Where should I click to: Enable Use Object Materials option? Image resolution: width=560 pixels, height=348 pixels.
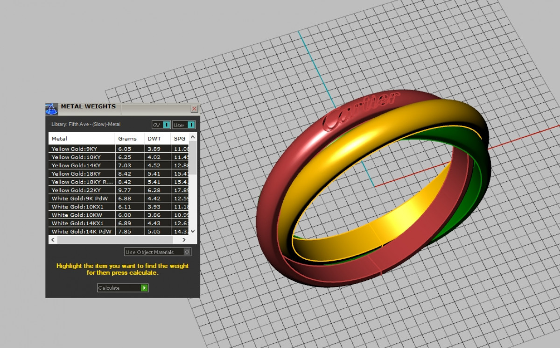coord(187,252)
